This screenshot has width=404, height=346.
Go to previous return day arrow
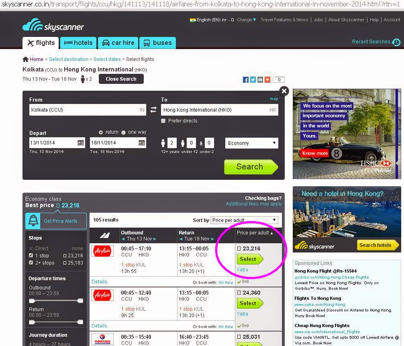[181, 239]
